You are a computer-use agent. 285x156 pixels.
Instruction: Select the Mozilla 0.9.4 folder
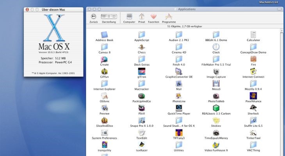[253, 83]
